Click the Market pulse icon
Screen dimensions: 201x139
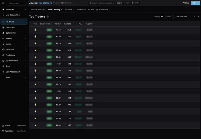(3, 44)
